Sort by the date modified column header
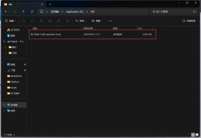 tap(88, 28)
